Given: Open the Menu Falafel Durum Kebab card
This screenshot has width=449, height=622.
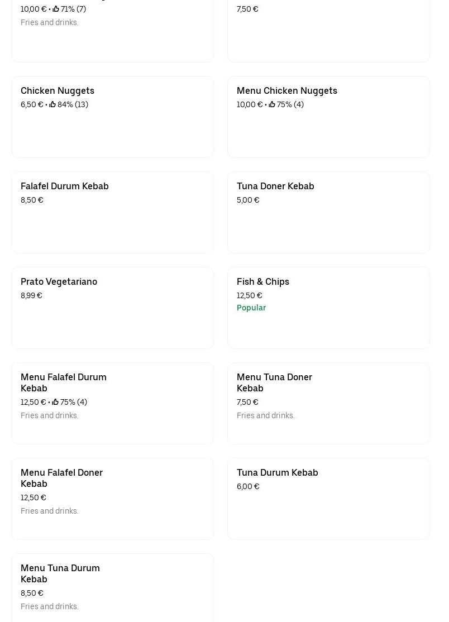Looking at the screenshot, I should pos(112,403).
